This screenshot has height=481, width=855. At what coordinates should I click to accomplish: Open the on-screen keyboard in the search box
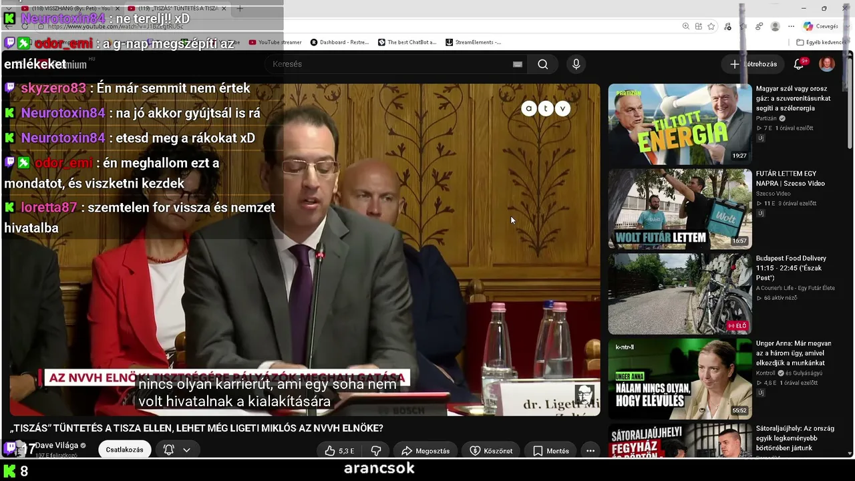(517, 64)
